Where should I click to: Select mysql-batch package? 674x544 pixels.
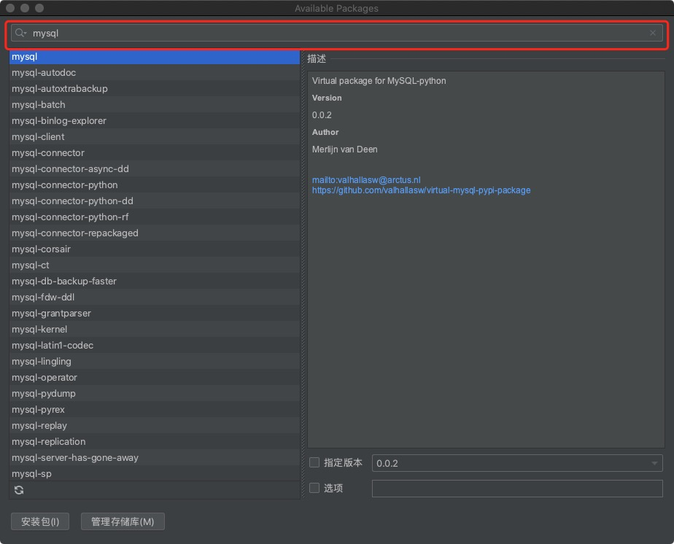click(155, 105)
